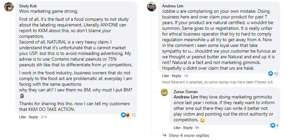Image resolution: width=287 pixels, height=140 pixels.
Task: Open Zunur Osman's profile avatar
Action: (164, 92)
